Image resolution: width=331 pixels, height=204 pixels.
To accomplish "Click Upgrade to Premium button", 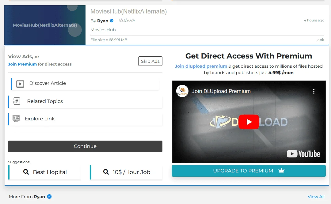I will [x=249, y=171].
